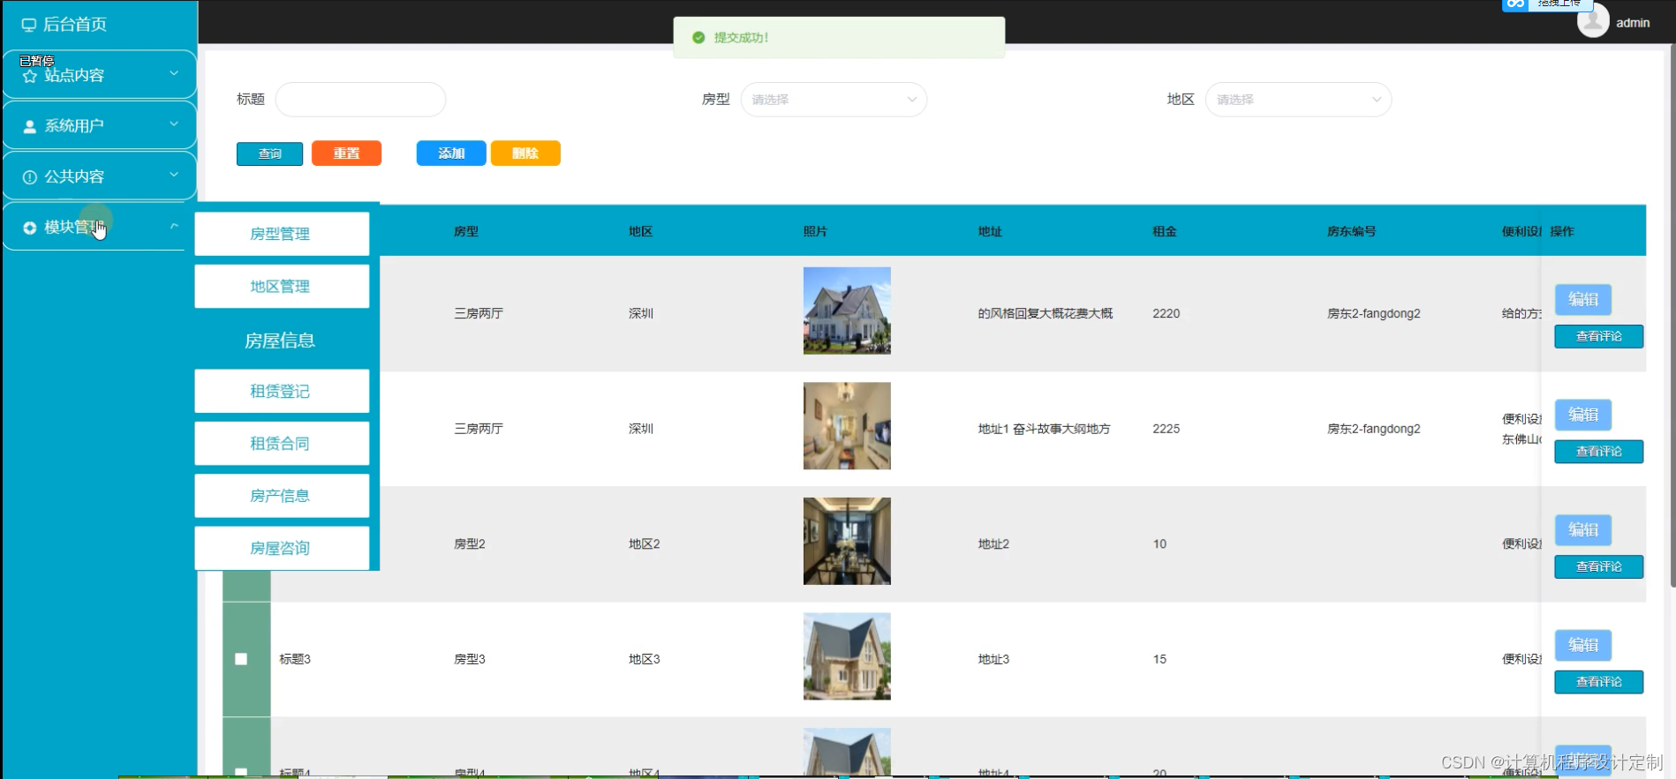Image resolution: width=1676 pixels, height=779 pixels.
Task: Click the 查询 search button
Action: coord(269,154)
